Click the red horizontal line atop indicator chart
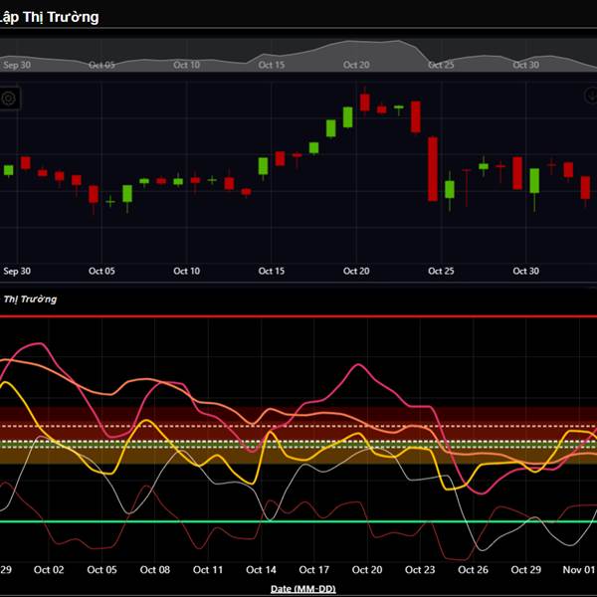 298,316
